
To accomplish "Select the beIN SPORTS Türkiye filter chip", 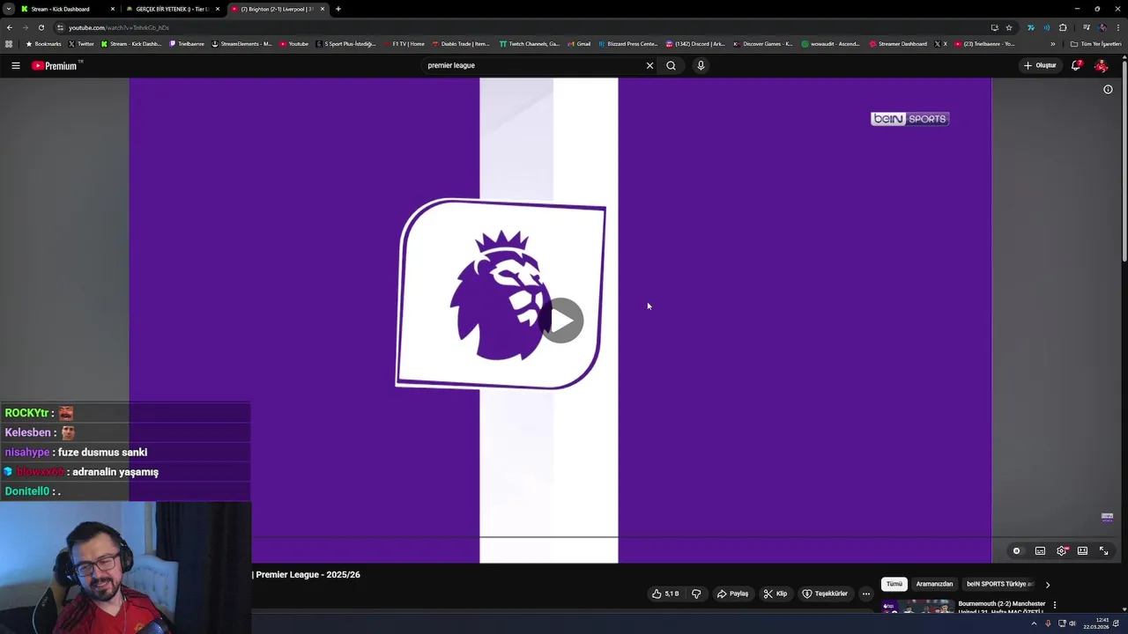I will coord(999,584).
